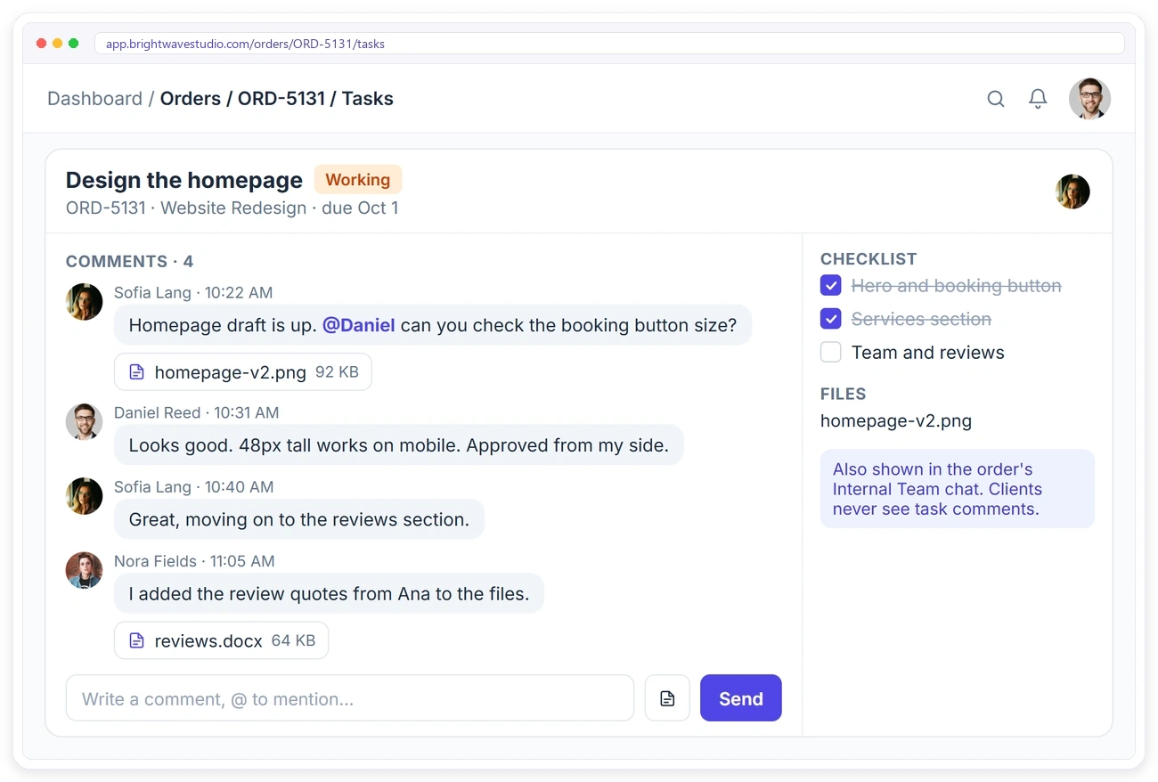
Task: Open the reviews.docx attachment
Action: click(x=221, y=640)
